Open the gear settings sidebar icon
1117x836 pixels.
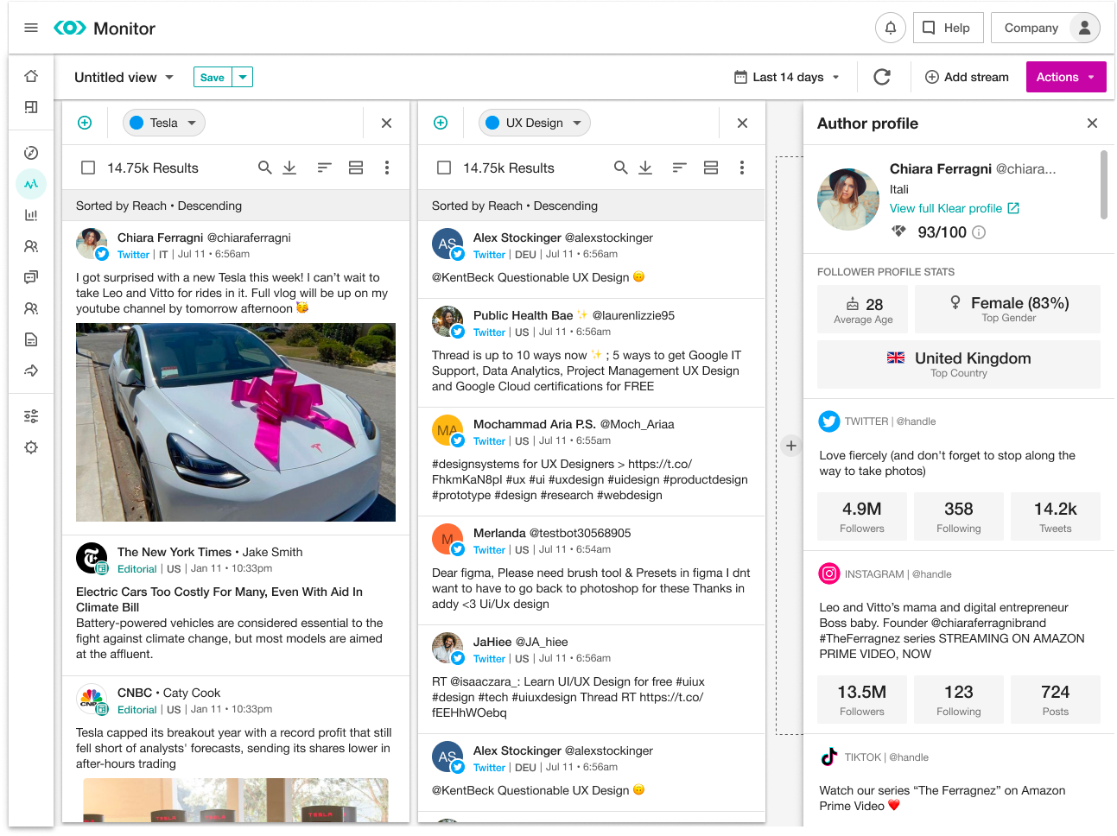pos(31,447)
